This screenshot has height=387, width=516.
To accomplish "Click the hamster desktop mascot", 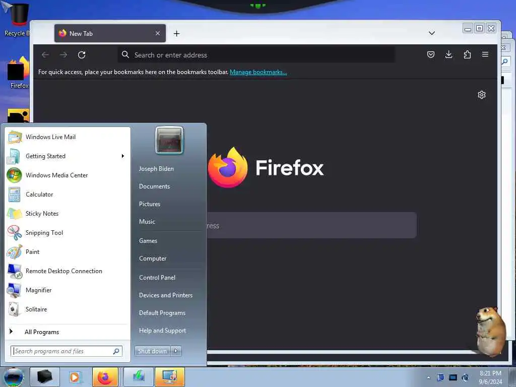I will point(490,332).
